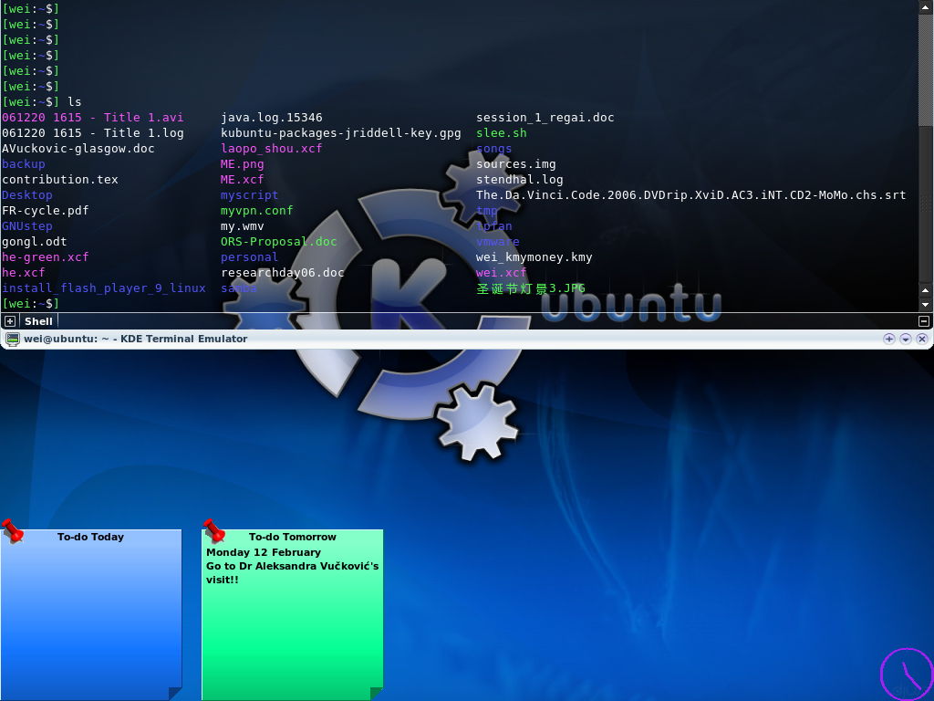Image resolution: width=934 pixels, height=701 pixels.
Task: Click 'FR-cycle.pdf' in the listing
Action: click(46, 211)
